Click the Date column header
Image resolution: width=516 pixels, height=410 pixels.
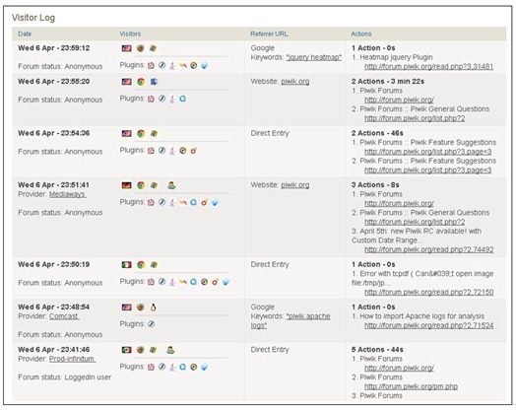coord(25,34)
